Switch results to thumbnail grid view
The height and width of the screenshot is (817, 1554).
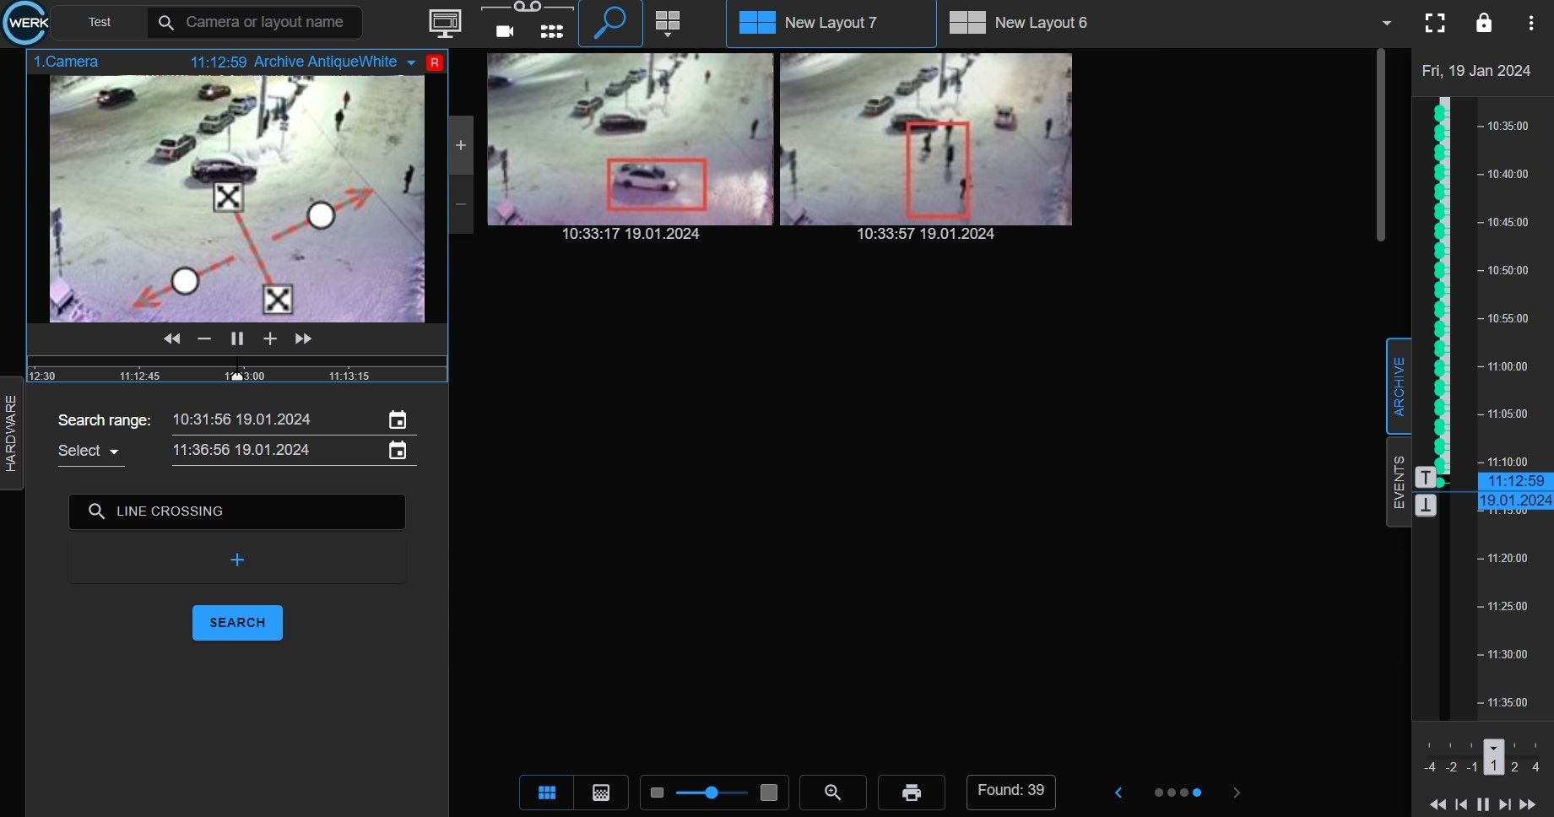coord(547,793)
